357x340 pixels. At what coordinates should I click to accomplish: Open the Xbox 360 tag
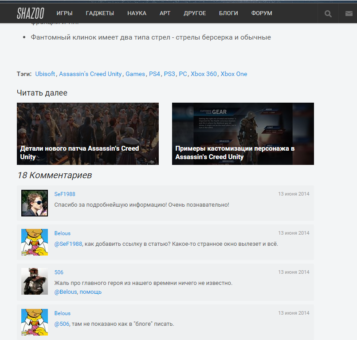click(204, 74)
